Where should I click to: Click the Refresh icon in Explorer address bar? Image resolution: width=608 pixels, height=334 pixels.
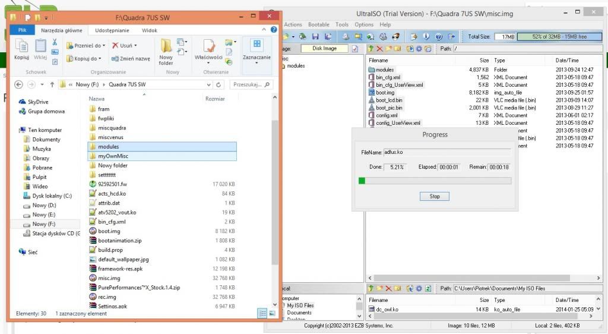pos(218,84)
